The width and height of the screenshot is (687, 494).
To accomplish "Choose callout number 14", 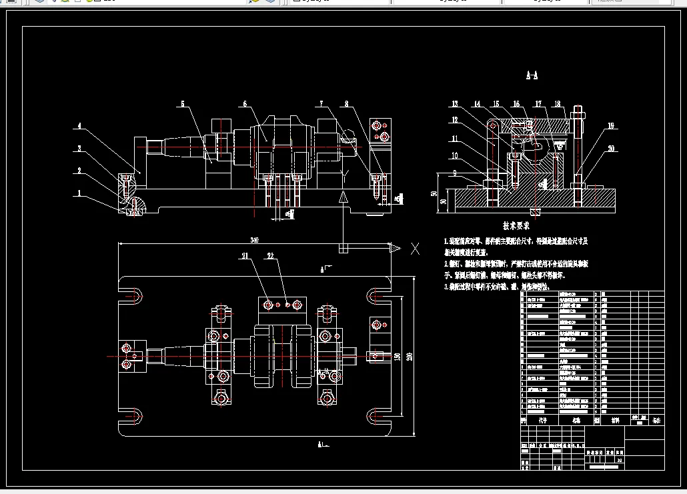I will click(477, 104).
